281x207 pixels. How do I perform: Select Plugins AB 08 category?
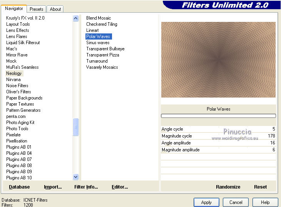(x=19, y=166)
